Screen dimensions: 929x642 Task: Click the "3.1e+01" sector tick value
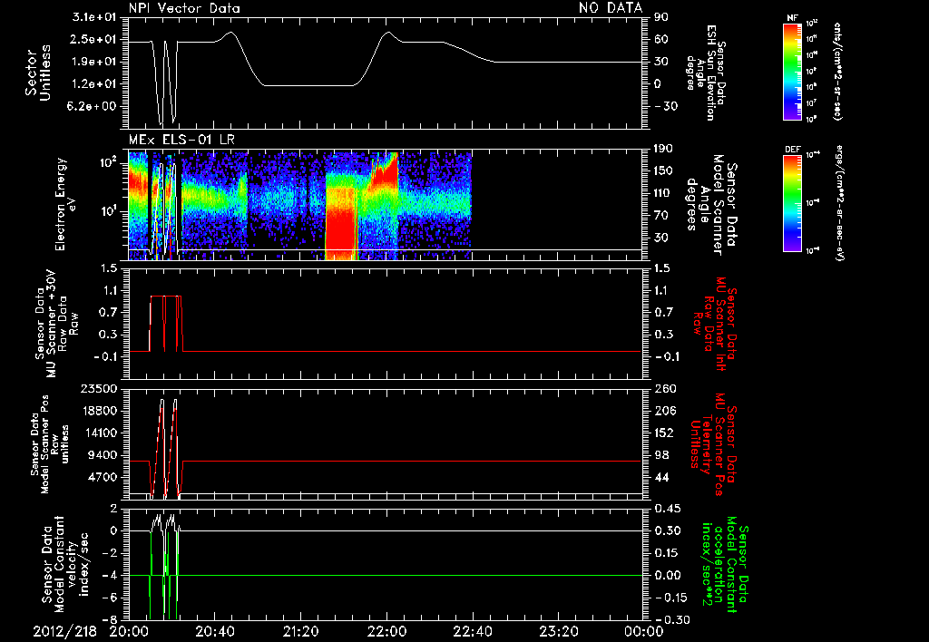[x=93, y=18]
